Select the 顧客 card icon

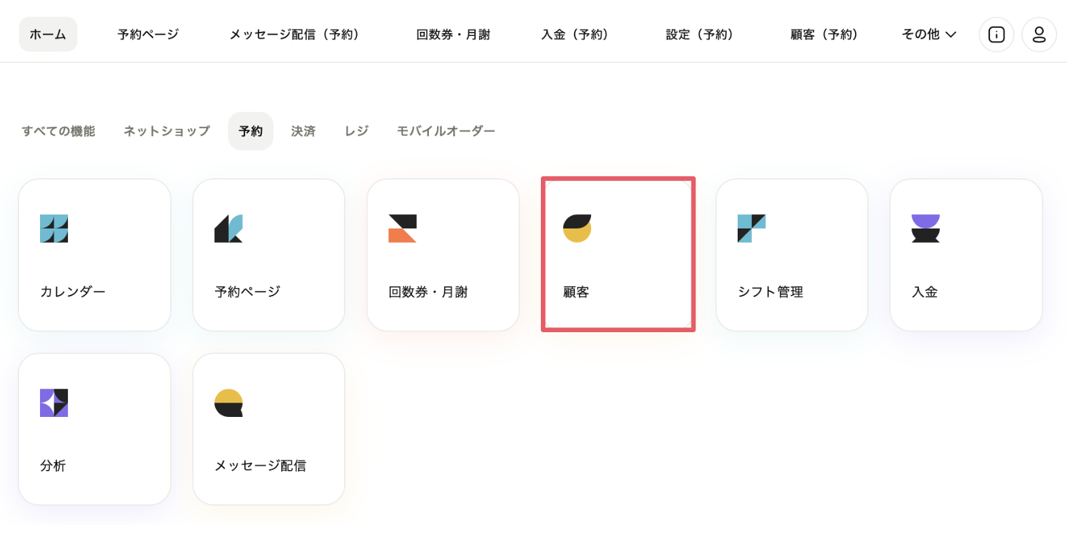[577, 228]
